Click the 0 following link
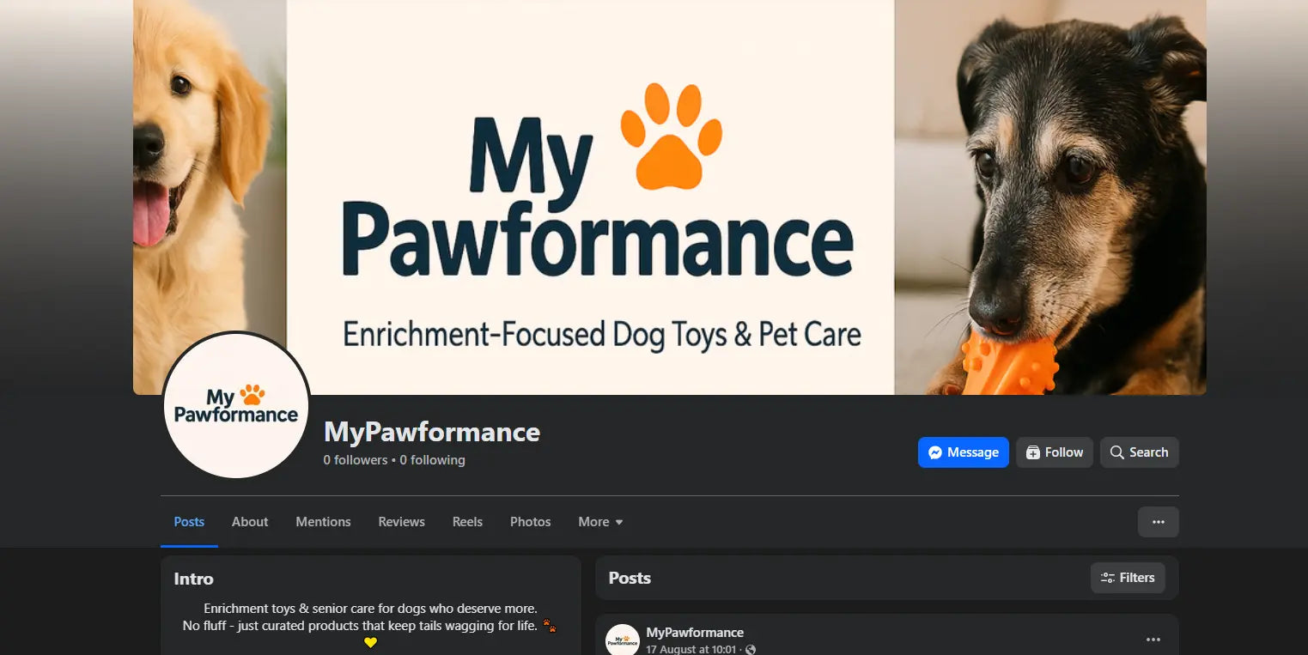Image resolution: width=1308 pixels, height=655 pixels. (x=432, y=460)
